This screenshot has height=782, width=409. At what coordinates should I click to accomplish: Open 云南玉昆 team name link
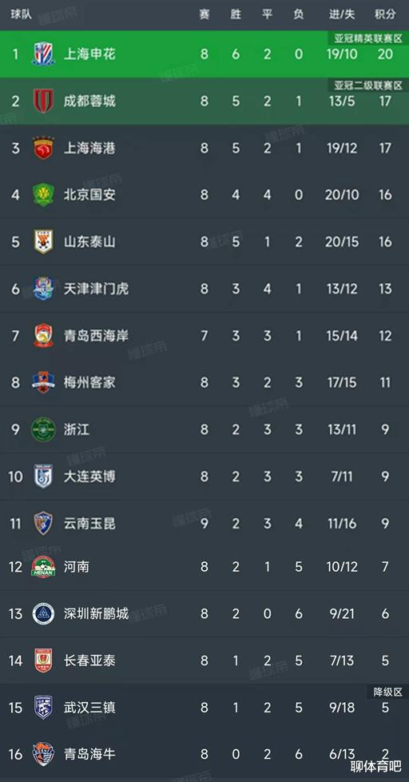(89, 523)
